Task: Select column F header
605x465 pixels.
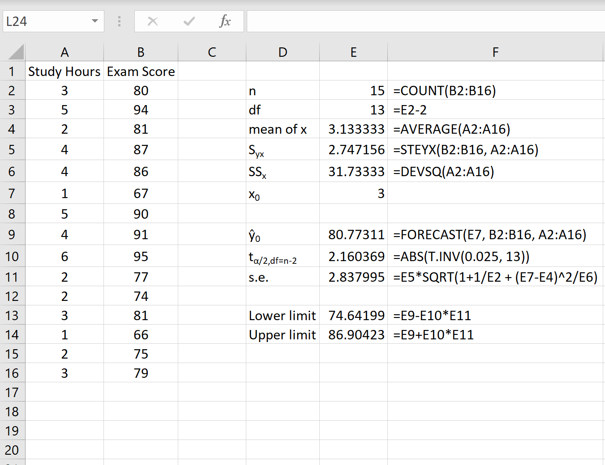Action: tap(495, 51)
